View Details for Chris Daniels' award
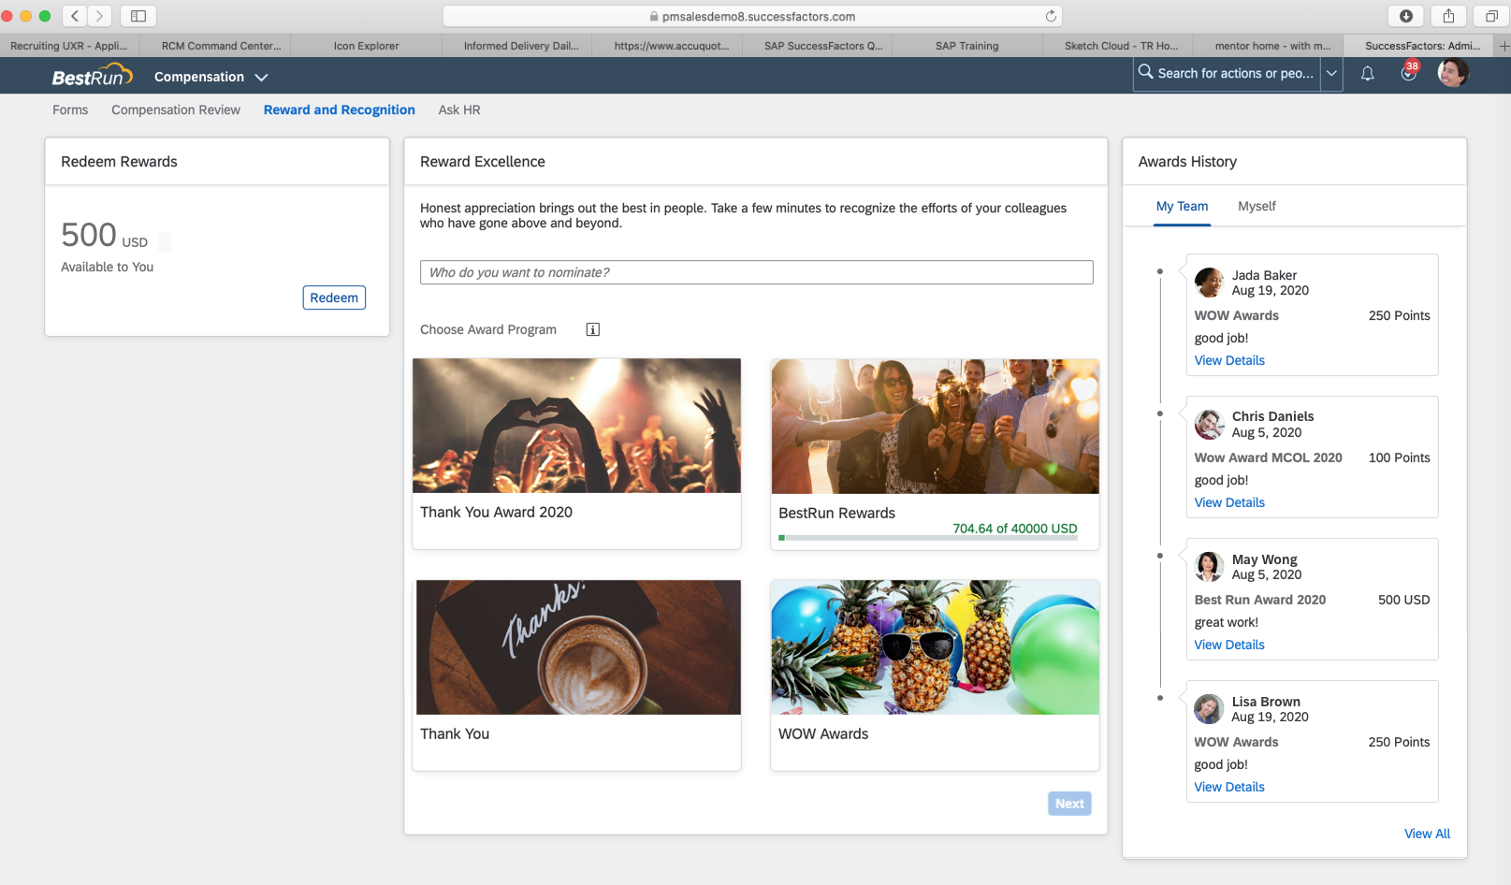The image size is (1511, 885). [x=1229, y=502]
